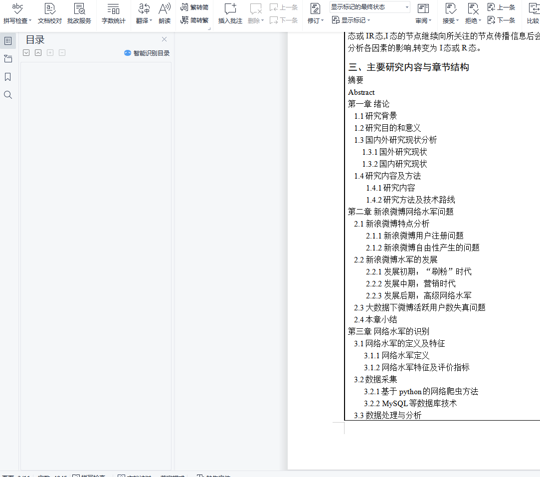The height and width of the screenshot is (477, 540).
Task: Click 第二章 新浪微博网络水军问题
Action: [x=400, y=212]
